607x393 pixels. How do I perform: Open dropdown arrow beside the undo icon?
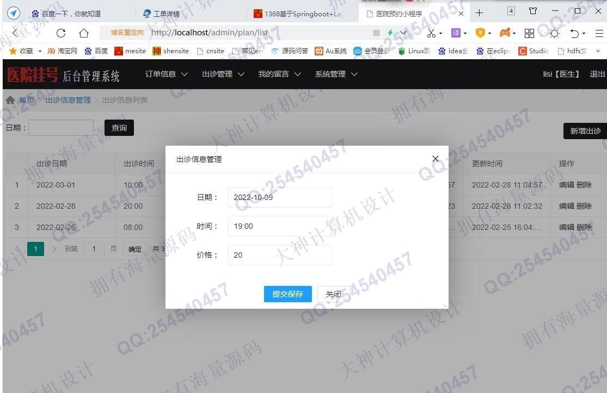click(584, 34)
